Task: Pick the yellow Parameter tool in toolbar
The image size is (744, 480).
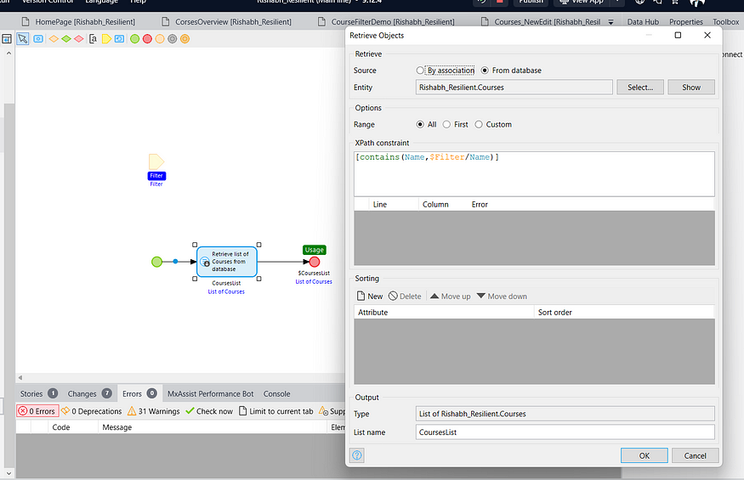Action: pyautogui.click(x=106, y=39)
